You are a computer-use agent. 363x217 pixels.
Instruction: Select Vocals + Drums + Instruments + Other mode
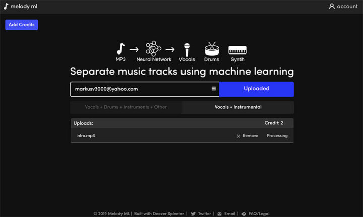(x=126, y=107)
